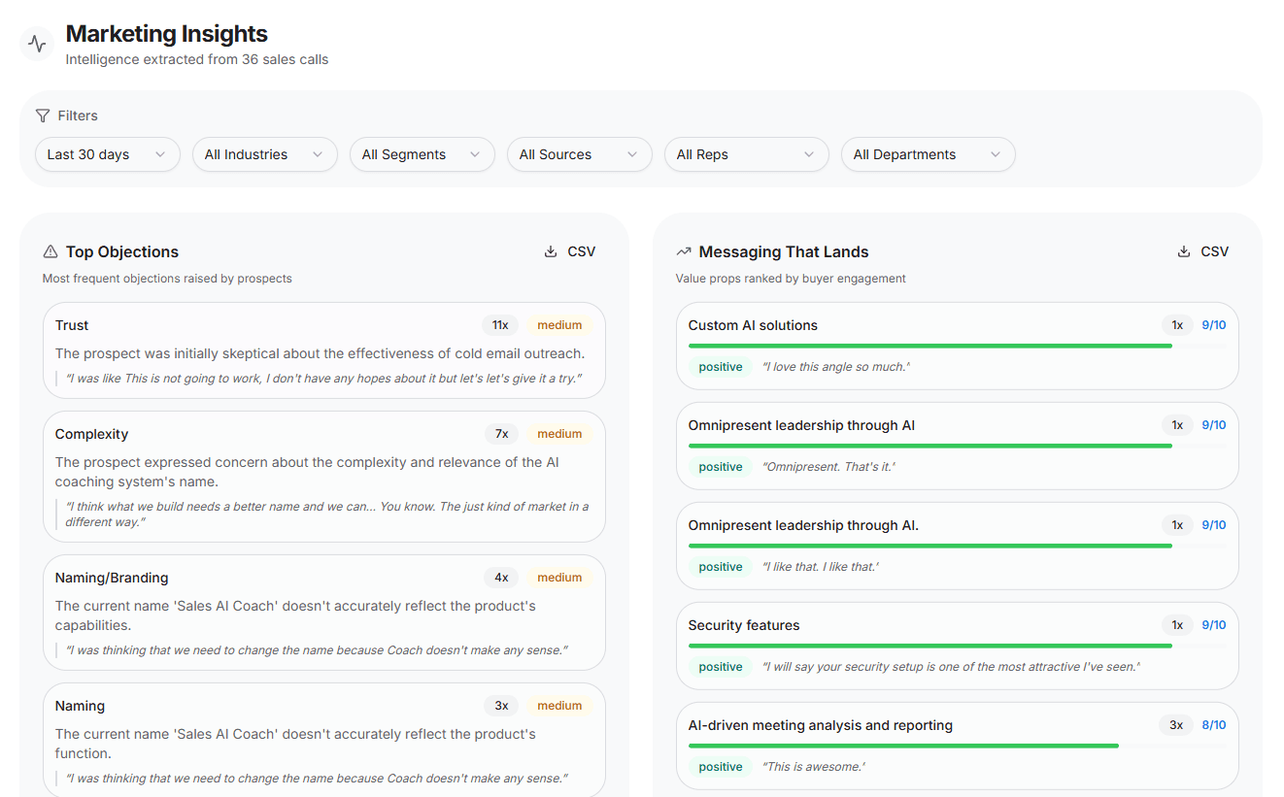The height and width of the screenshot is (797, 1284).
Task: Click the 8/10 score on AI-driven meeting analysis
Action: (1213, 724)
